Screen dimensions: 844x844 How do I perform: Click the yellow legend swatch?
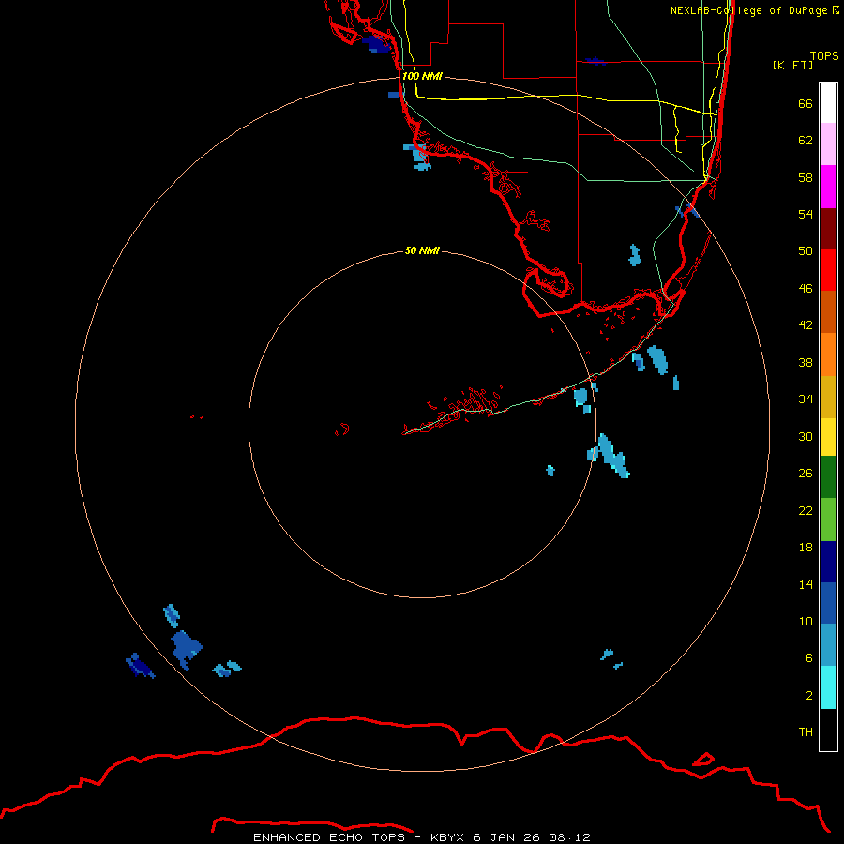coord(828,436)
